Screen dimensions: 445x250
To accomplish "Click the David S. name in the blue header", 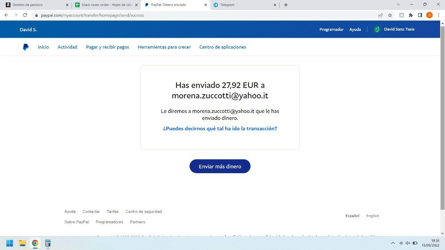I will (28, 30).
